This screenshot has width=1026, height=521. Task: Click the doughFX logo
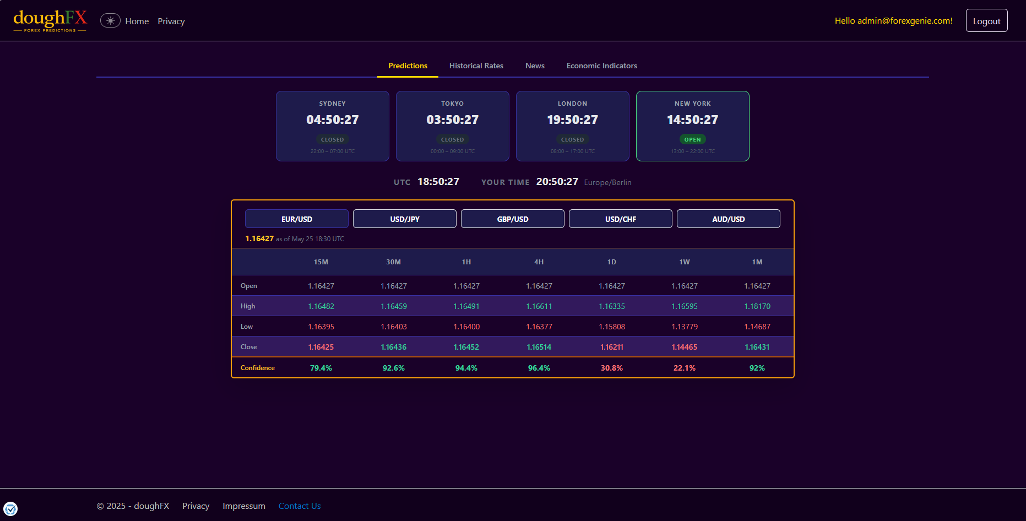tap(50, 21)
